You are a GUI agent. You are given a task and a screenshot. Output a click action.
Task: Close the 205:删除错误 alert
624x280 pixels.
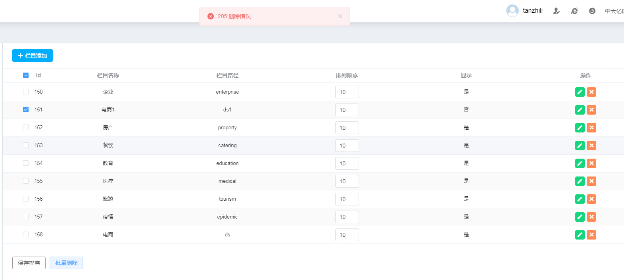[340, 16]
